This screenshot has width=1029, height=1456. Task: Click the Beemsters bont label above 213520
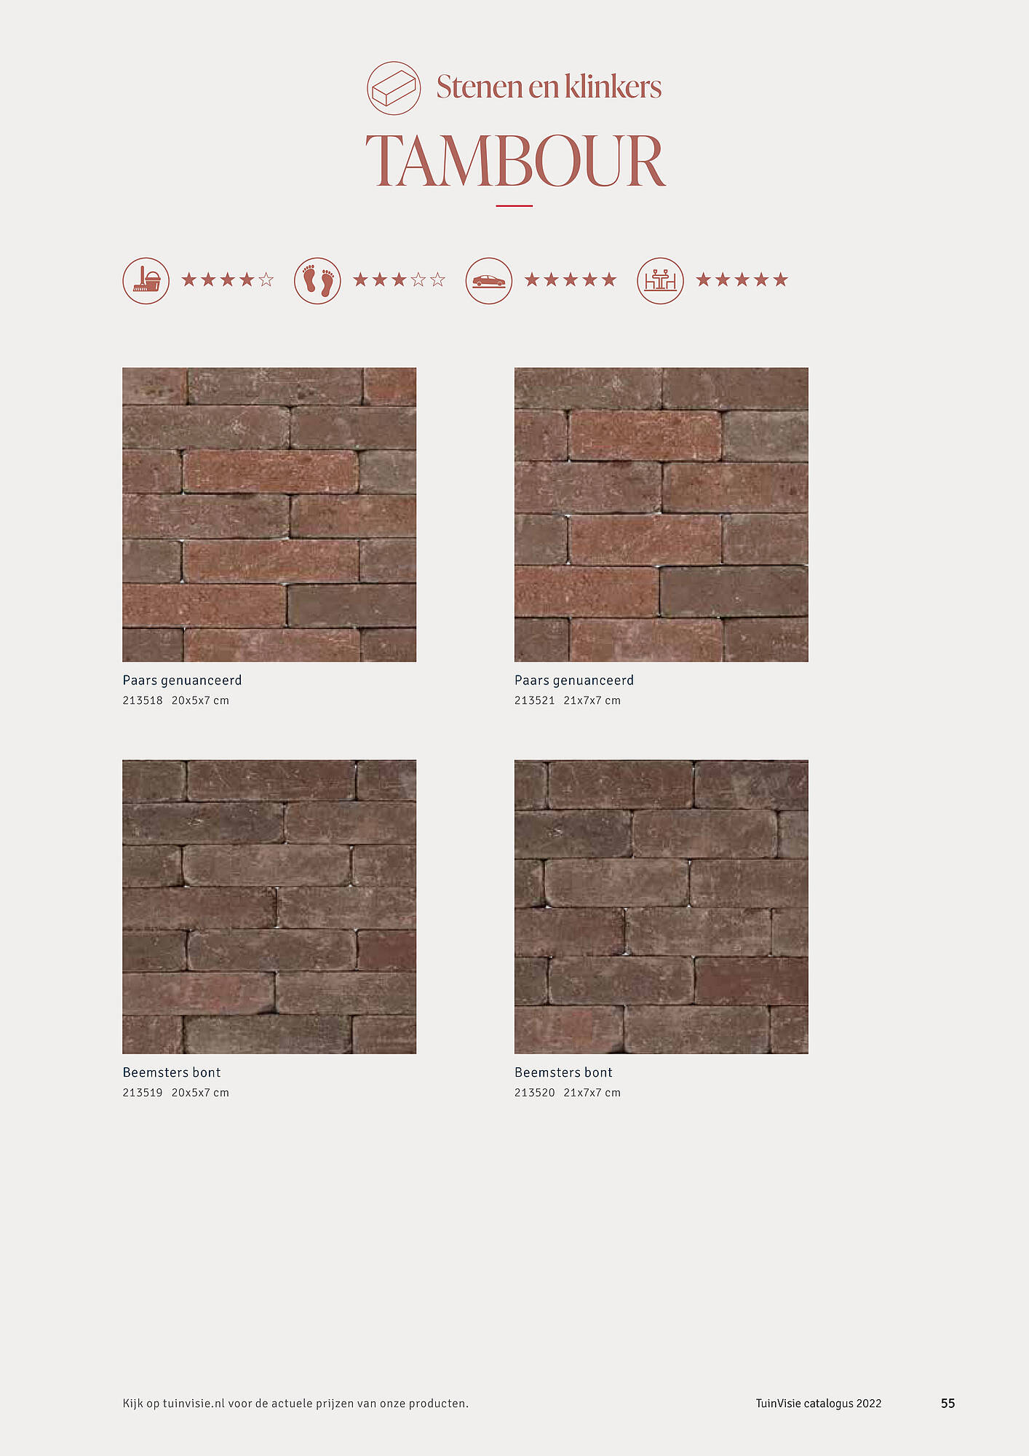pos(563,1072)
